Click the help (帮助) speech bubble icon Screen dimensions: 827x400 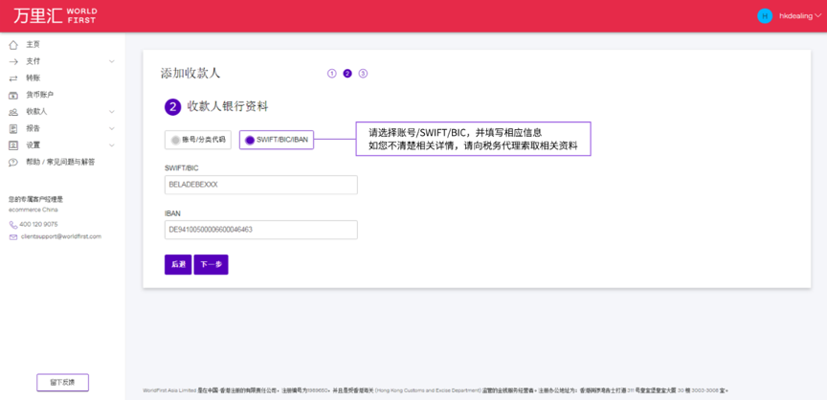coord(12,162)
